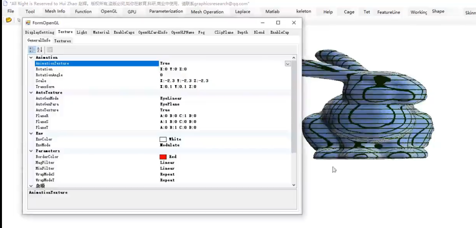Open the AnimationTexture value dropdown
The width and height of the screenshot is (476, 228).
point(288,63)
